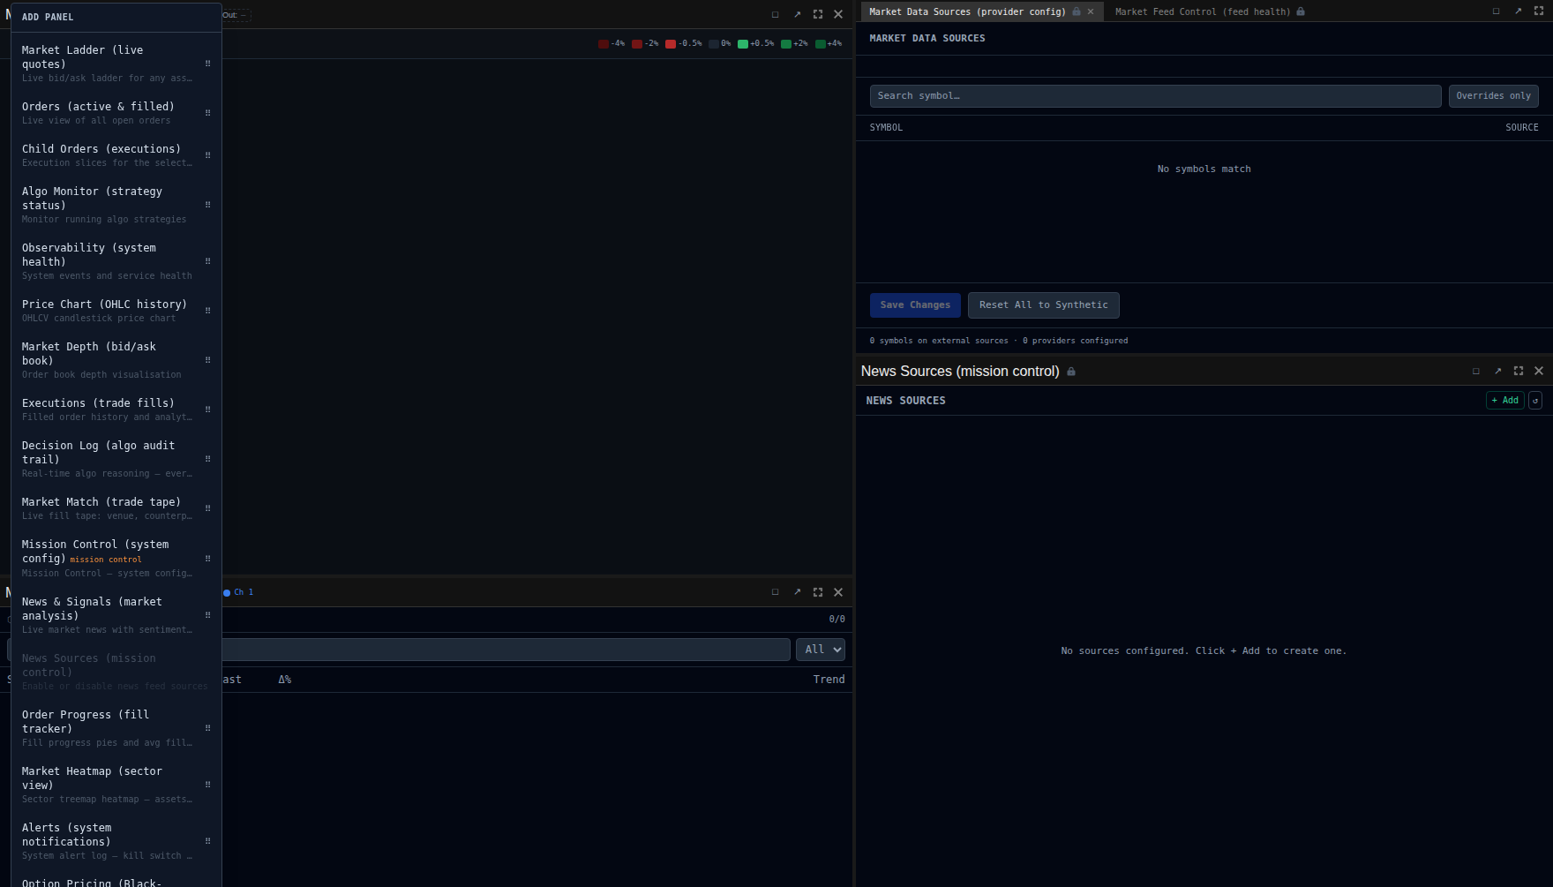This screenshot has width=1553, height=887.
Task: Grab the drag handle of Observability item
Action: pyautogui.click(x=208, y=261)
